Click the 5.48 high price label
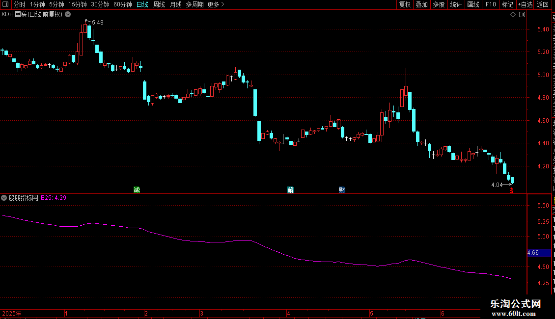The width and height of the screenshot is (555, 319). point(97,22)
